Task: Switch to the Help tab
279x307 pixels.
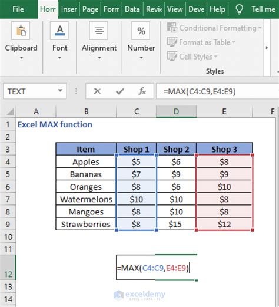Action: (x=217, y=9)
